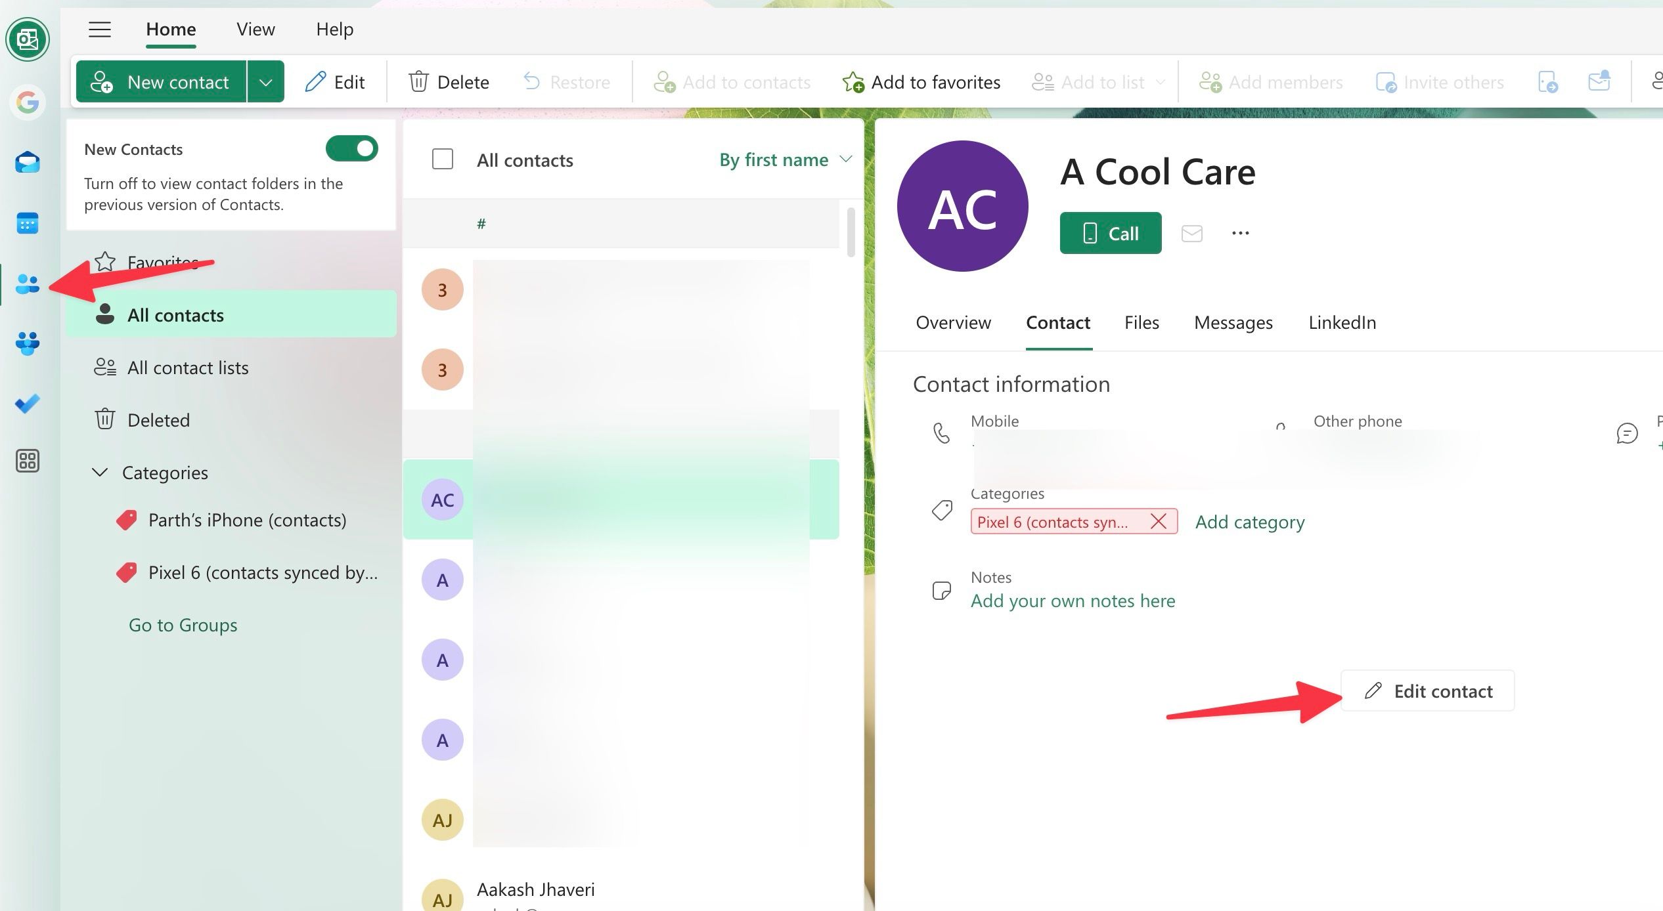
Task: Open the Outlook app icon
Action: coord(28,40)
